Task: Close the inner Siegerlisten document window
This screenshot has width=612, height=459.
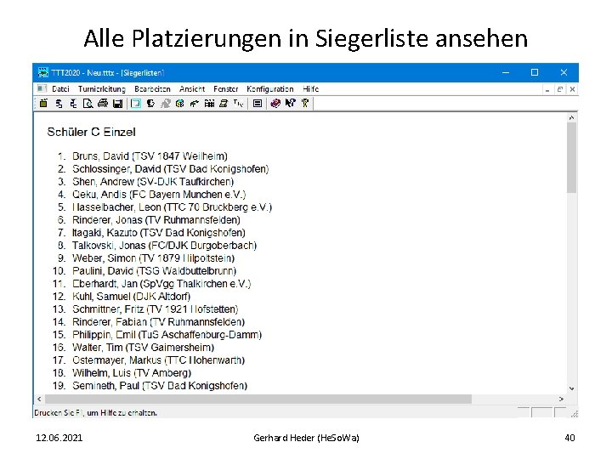Action: tap(572, 89)
